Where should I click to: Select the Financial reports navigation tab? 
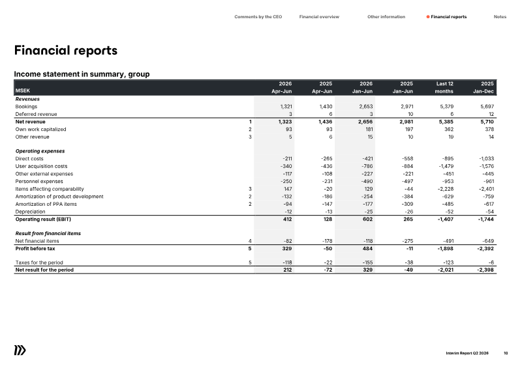point(449,17)
